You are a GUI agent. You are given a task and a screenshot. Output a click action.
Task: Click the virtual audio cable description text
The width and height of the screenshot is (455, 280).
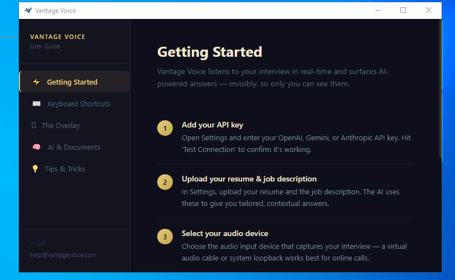[294, 252]
